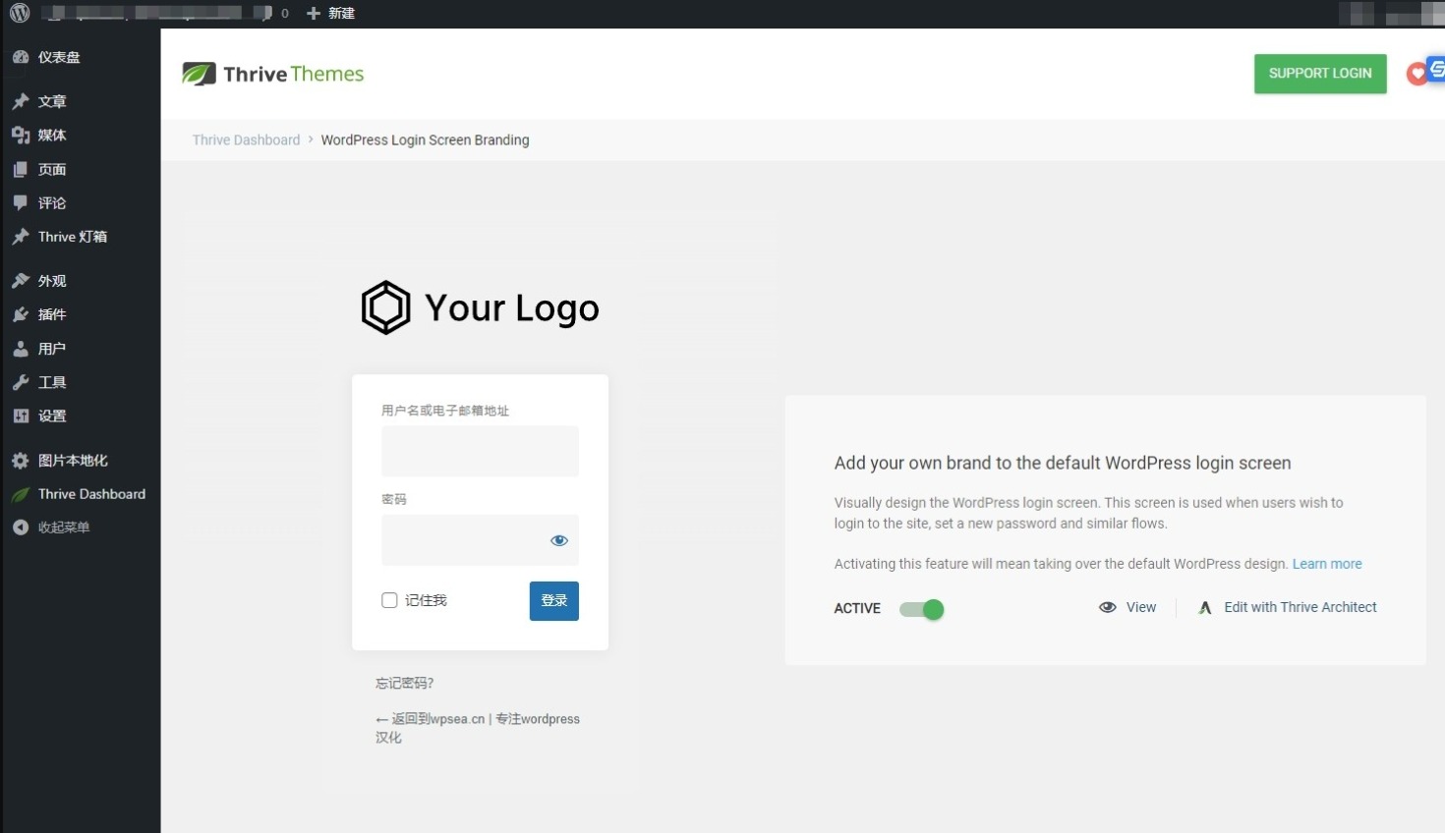
Task: Toggle password visibility eye icon
Action: point(559,540)
